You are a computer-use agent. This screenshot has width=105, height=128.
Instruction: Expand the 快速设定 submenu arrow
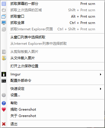[101, 89]
